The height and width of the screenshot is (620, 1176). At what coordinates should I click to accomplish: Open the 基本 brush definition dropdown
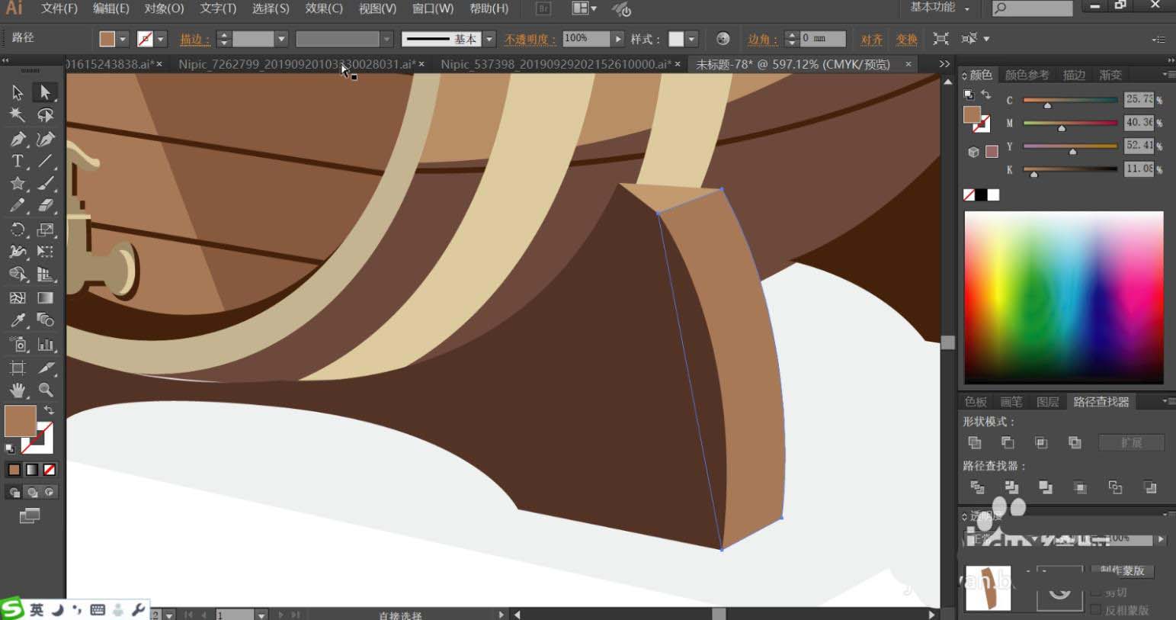tap(489, 39)
